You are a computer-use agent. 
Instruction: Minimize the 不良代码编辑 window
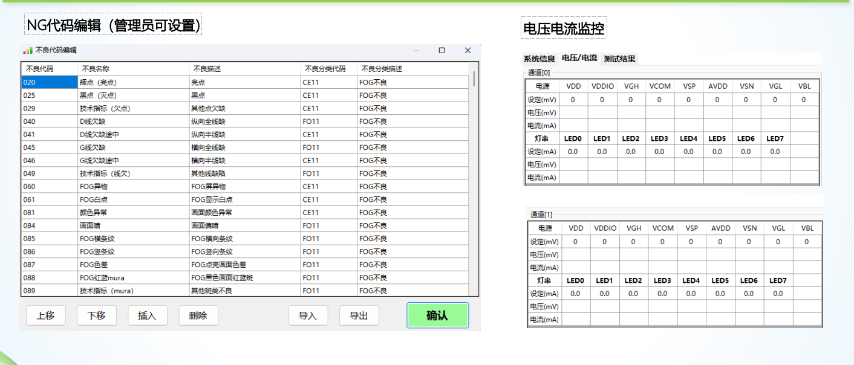click(416, 51)
